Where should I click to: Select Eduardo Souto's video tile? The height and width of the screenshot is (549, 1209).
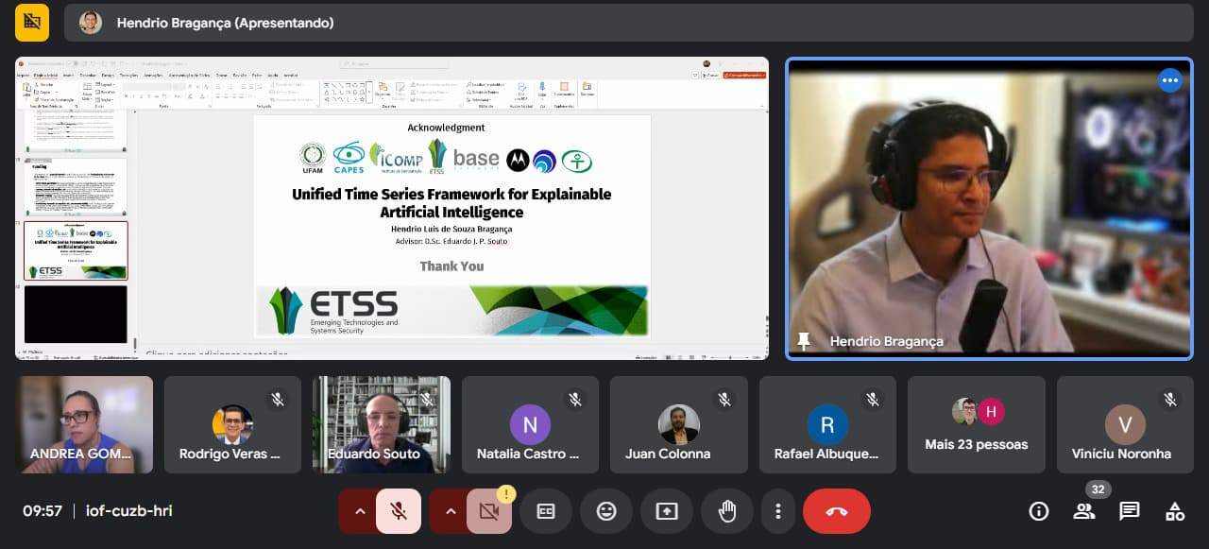[382, 424]
